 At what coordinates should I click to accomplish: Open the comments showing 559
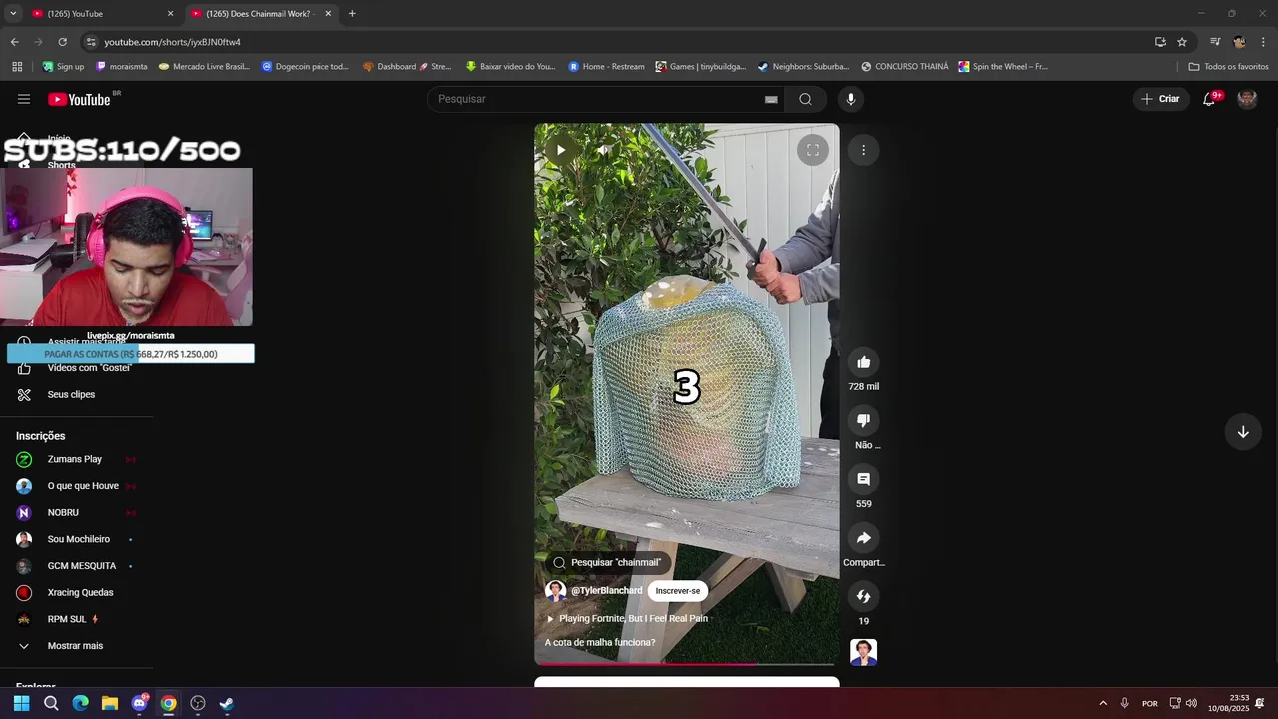point(864,479)
